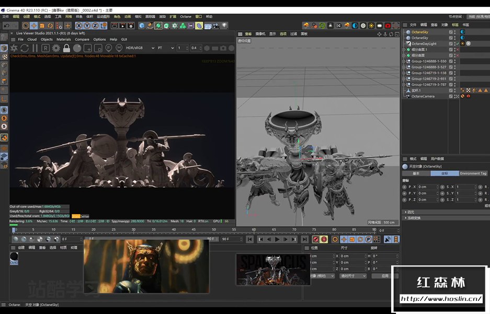Click the lock resolution padlock icon in Live Viewer
490x314 pixels.
click(x=67, y=48)
